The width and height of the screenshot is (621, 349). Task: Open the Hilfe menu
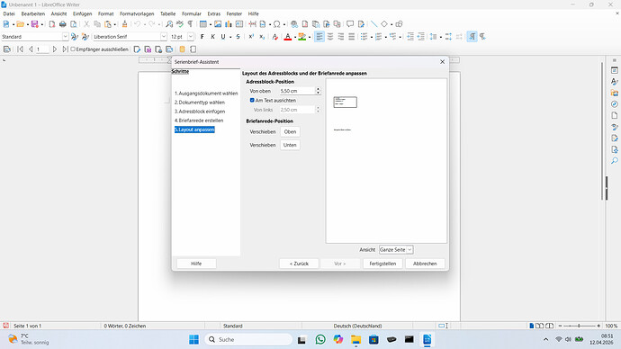pyautogui.click(x=254, y=13)
